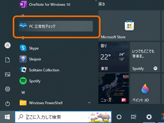Launch Sleipnir browser icon

click(x=23, y=59)
